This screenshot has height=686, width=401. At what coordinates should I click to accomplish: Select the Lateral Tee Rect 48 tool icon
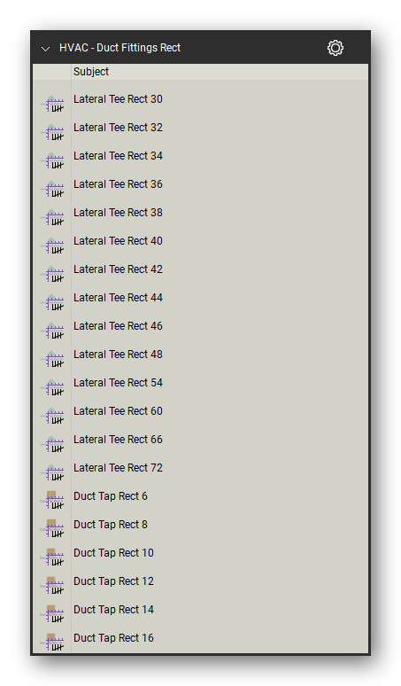(x=52, y=359)
